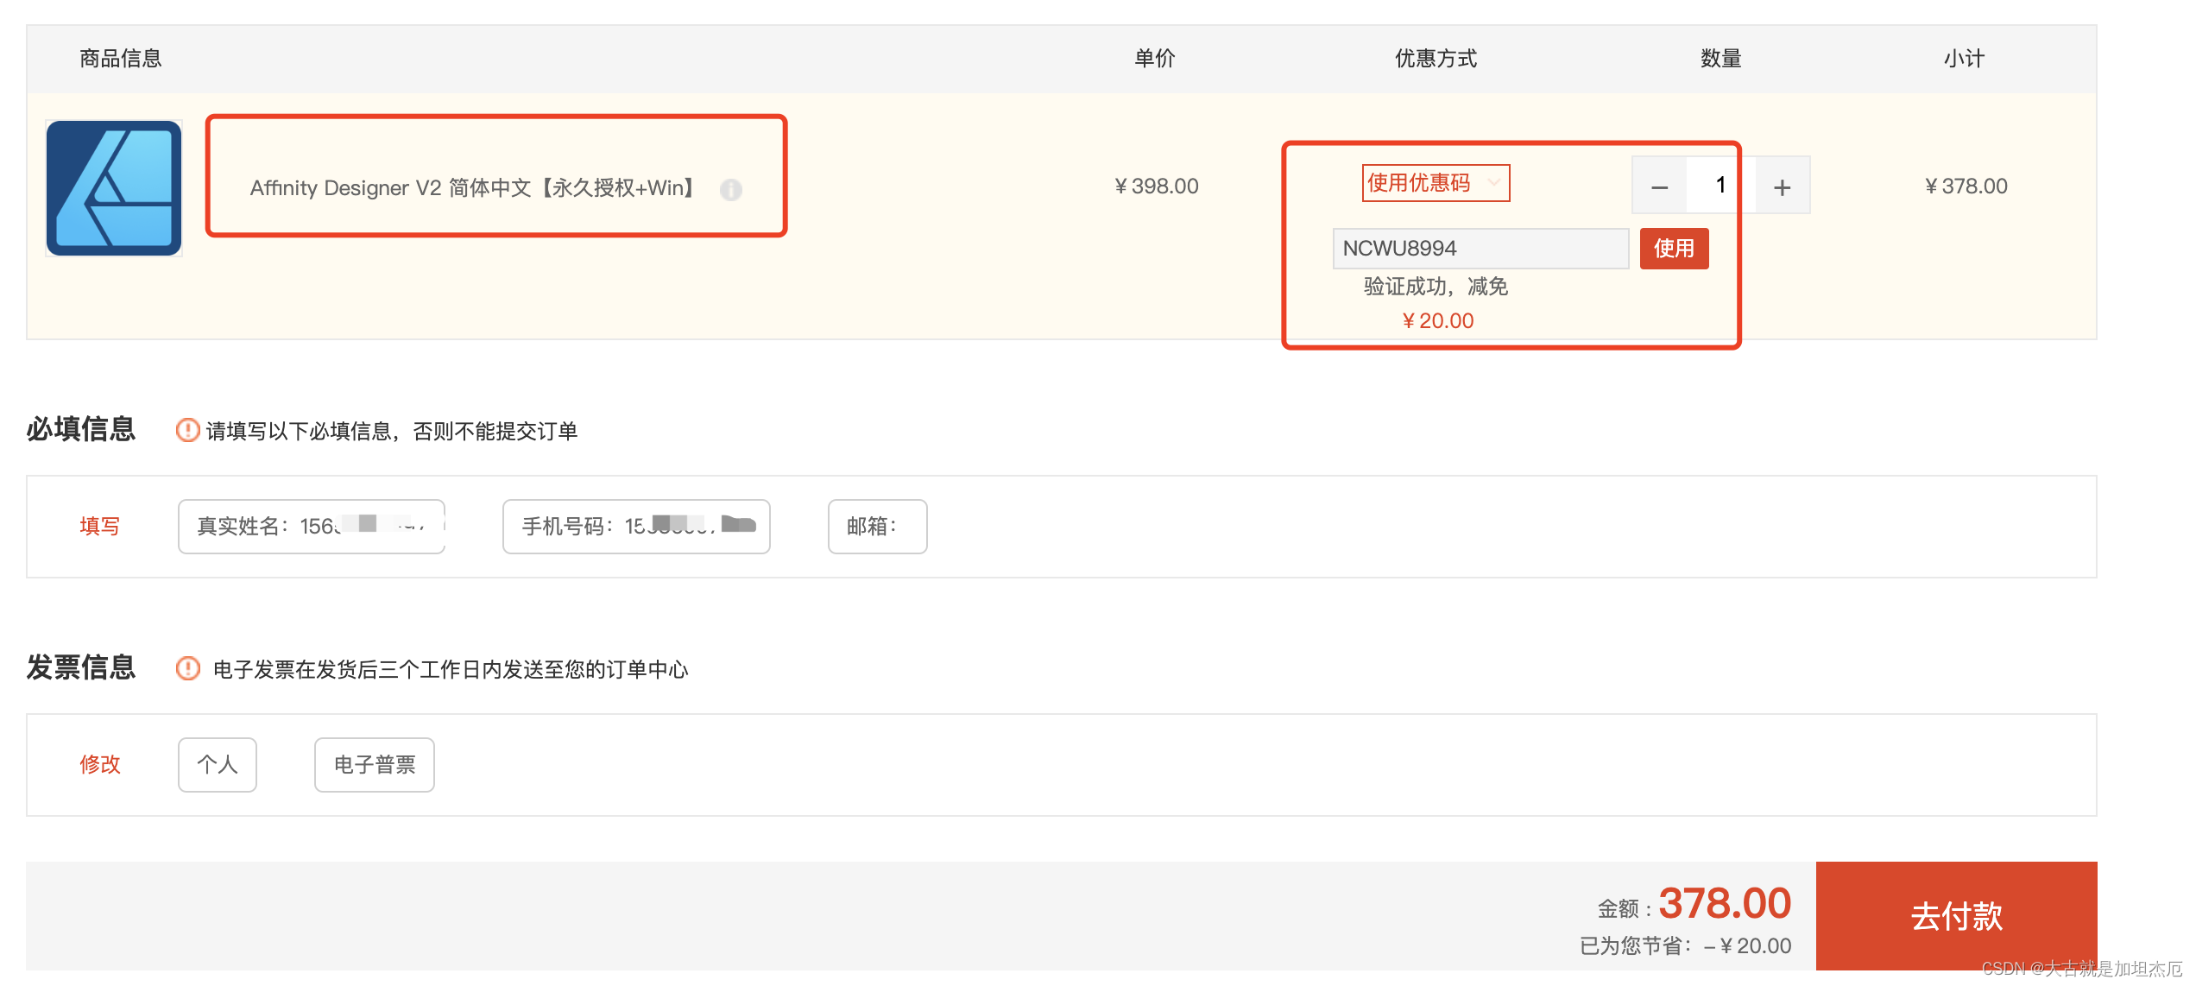Click the Affinity Designer V2 product title
The width and height of the screenshot is (2196, 986).
[473, 187]
